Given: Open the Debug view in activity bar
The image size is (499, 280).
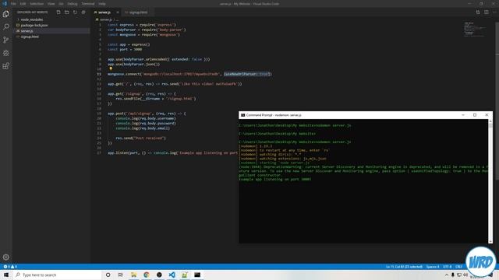Looking at the screenshot, I should coord(5,53).
